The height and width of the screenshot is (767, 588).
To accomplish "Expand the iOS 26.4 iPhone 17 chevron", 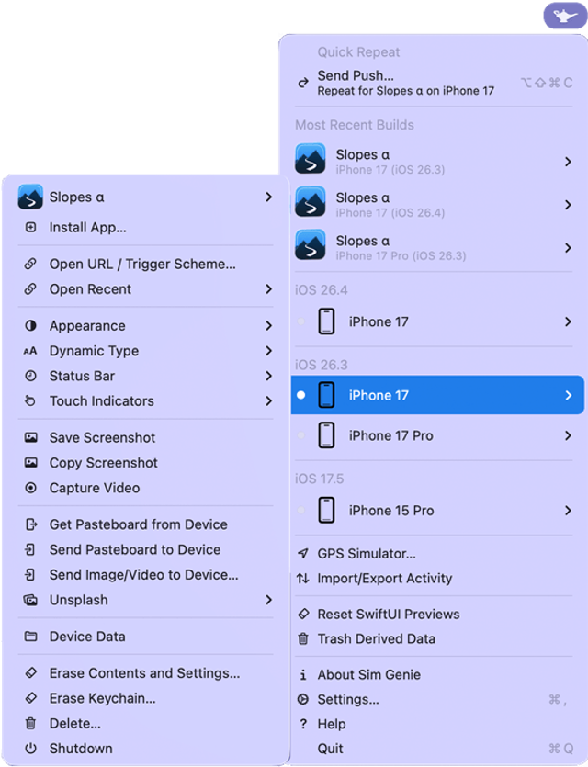I will pyautogui.click(x=568, y=321).
